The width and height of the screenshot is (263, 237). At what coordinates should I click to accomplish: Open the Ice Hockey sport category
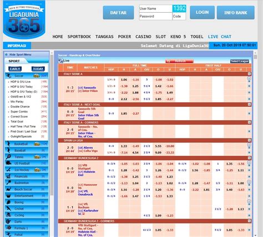[x=27, y=170]
